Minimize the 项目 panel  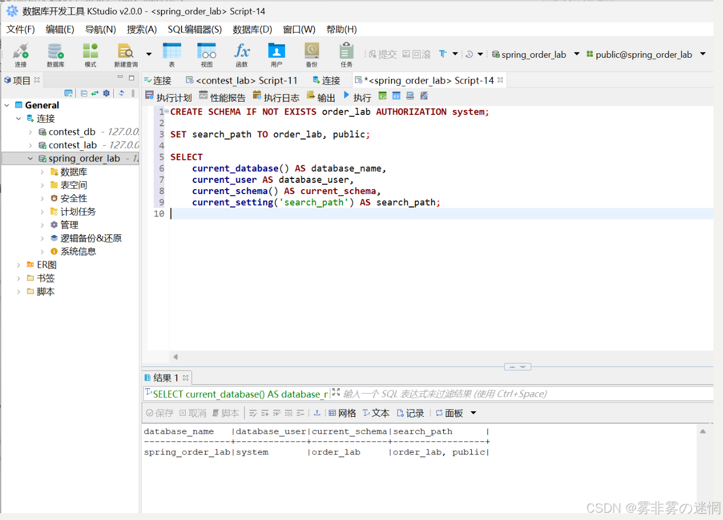(x=120, y=77)
